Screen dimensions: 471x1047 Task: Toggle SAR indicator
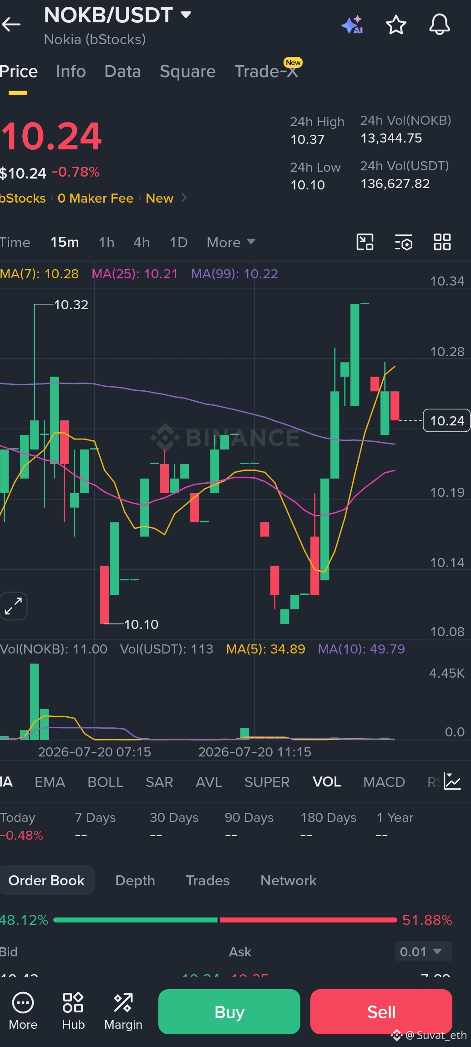click(x=159, y=782)
